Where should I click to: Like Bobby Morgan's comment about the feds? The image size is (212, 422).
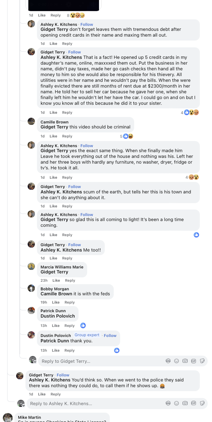point(56,302)
